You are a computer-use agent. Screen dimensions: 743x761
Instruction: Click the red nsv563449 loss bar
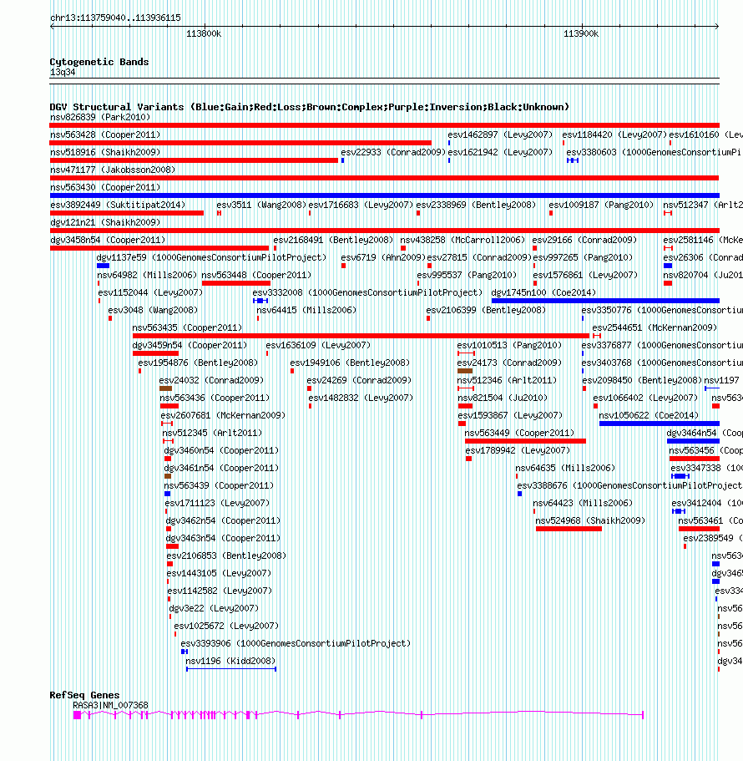(x=525, y=441)
